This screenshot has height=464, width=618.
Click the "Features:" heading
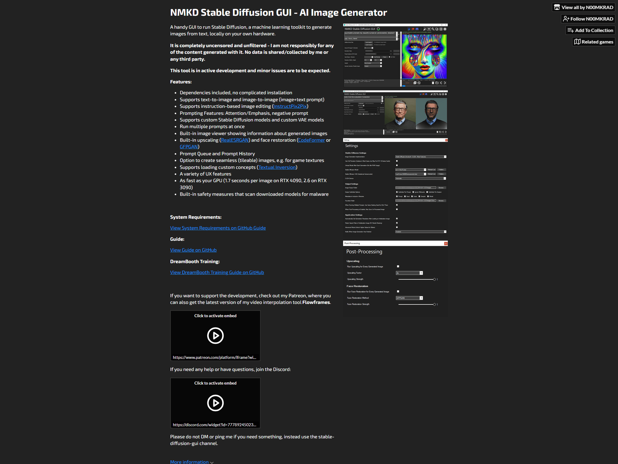181,82
